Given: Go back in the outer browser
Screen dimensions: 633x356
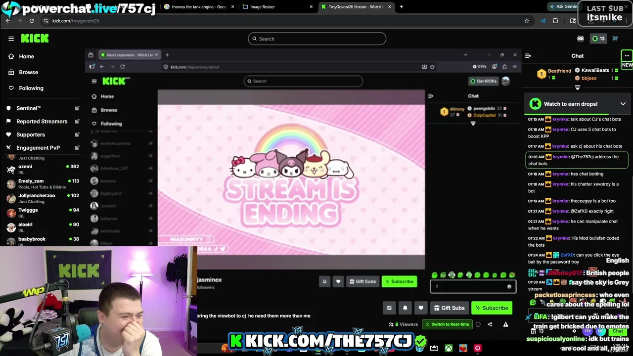Looking at the screenshot, I should tap(8, 21).
